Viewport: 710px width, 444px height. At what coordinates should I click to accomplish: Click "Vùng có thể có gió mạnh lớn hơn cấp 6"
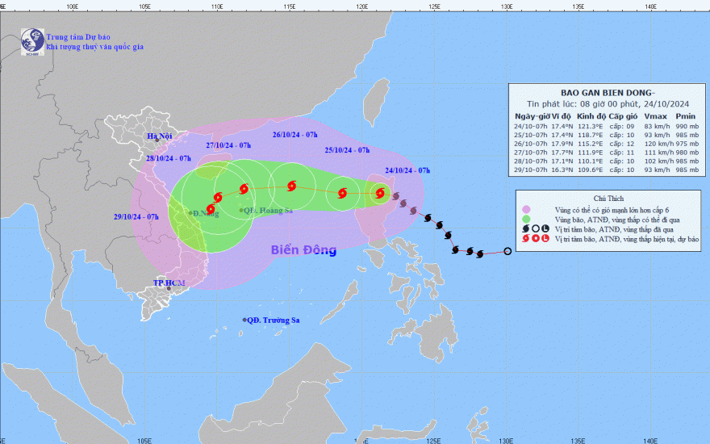click(612, 210)
